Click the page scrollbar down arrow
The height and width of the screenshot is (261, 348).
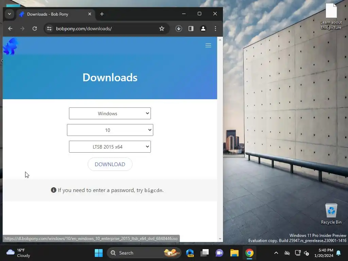(x=220, y=239)
